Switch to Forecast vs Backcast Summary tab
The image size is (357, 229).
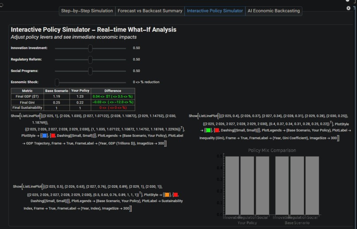pos(150,11)
